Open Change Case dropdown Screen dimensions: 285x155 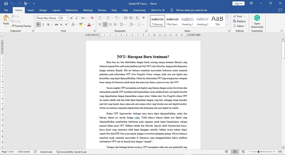(x=84, y=18)
